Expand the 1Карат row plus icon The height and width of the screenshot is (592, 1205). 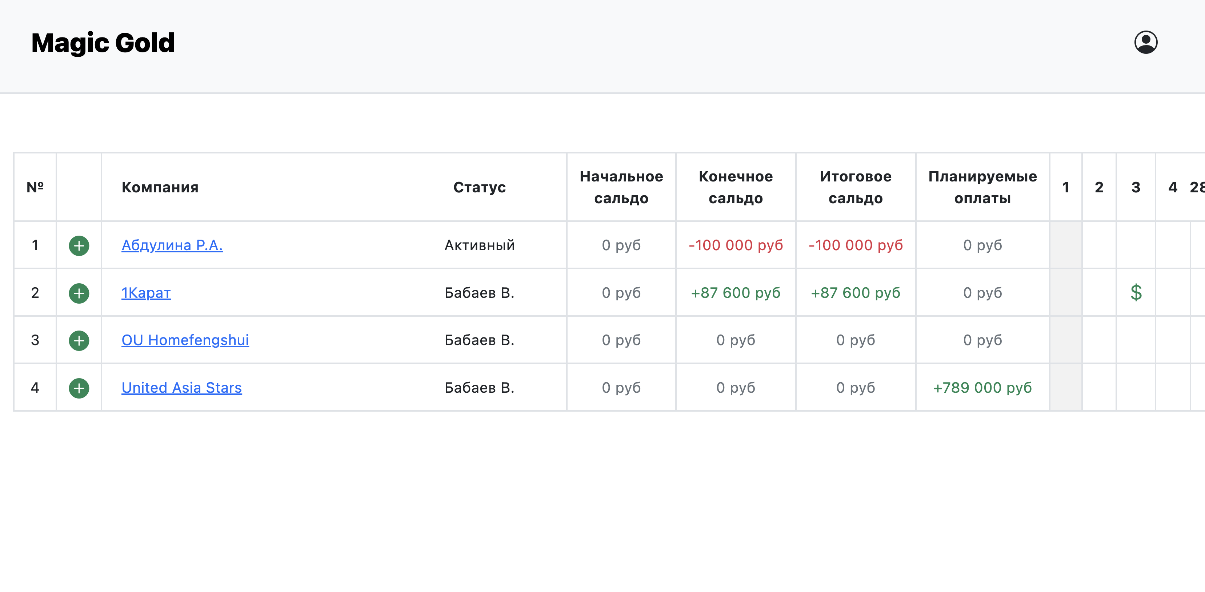(x=79, y=293)
